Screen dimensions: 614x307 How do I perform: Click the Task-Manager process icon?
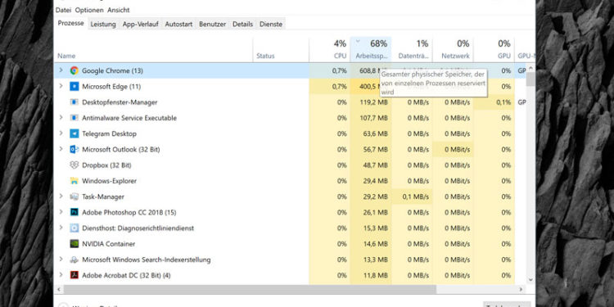[x=74, y=196]
